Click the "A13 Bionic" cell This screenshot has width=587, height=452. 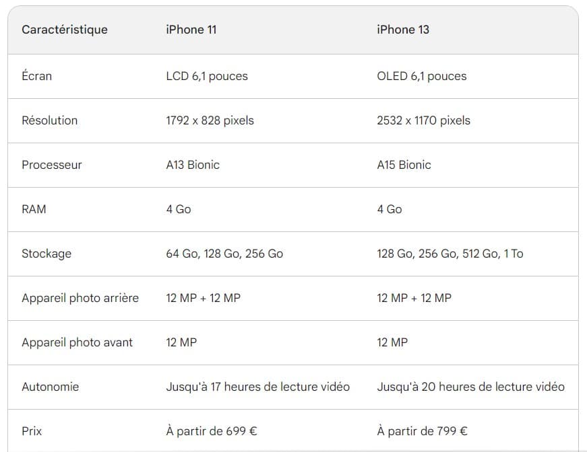[193, 165]
